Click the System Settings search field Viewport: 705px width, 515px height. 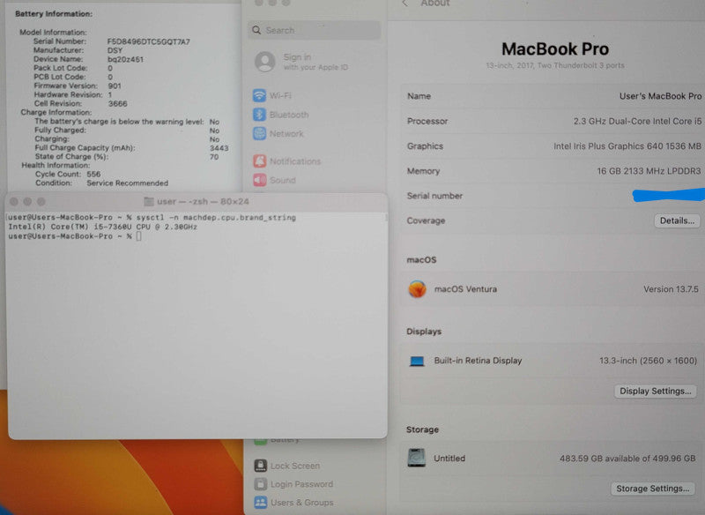[x=314, y=30]
